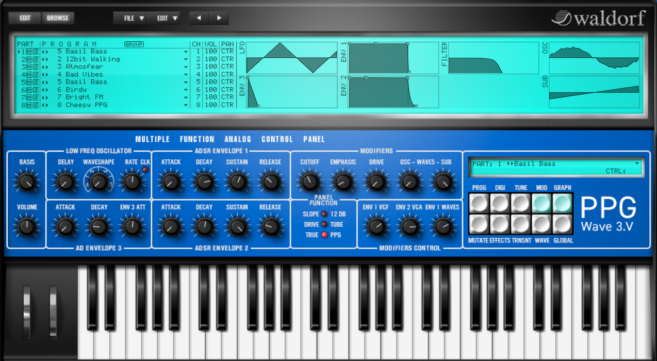
Task: Open the EFFECTS button
Action: 499,224
